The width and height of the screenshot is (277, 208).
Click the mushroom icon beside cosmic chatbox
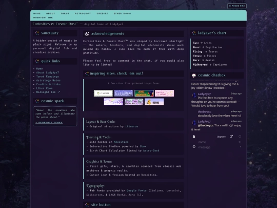[x=194, y=75]
